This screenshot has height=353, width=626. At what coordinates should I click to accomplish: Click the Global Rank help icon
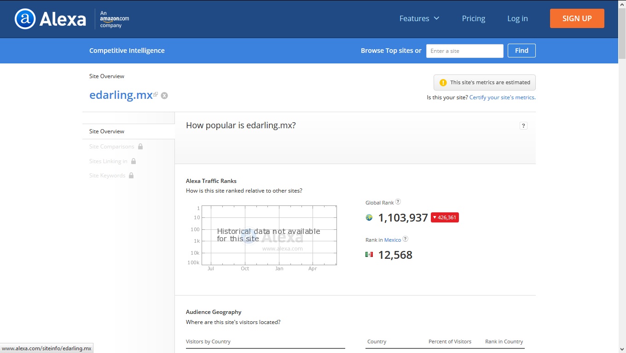click(x=398, y=202)
